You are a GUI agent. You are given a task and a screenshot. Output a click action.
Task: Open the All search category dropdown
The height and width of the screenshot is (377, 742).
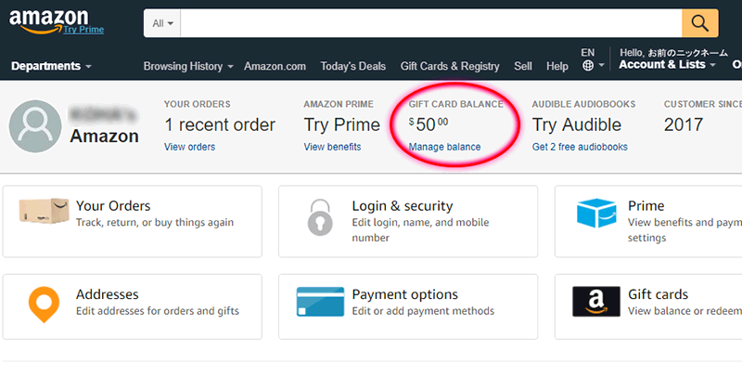162,22
